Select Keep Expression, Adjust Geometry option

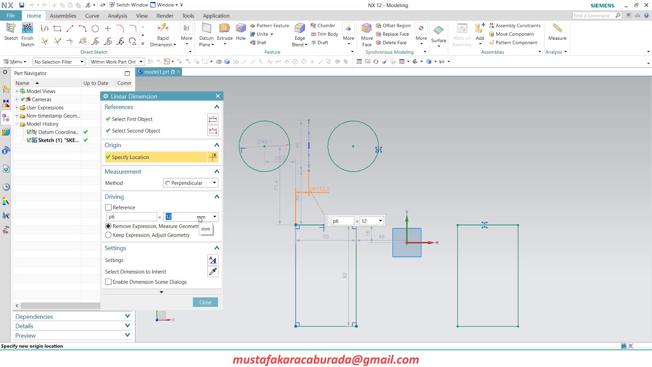(108, 235)
